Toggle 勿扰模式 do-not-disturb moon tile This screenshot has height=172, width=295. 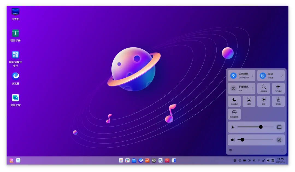coord(234,101)
